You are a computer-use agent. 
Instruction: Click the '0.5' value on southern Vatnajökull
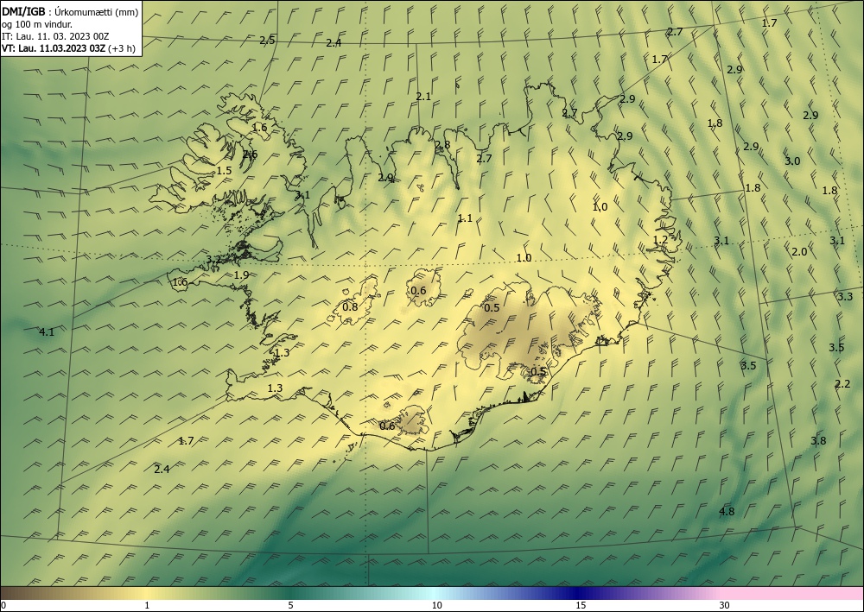tap(538, 371)
